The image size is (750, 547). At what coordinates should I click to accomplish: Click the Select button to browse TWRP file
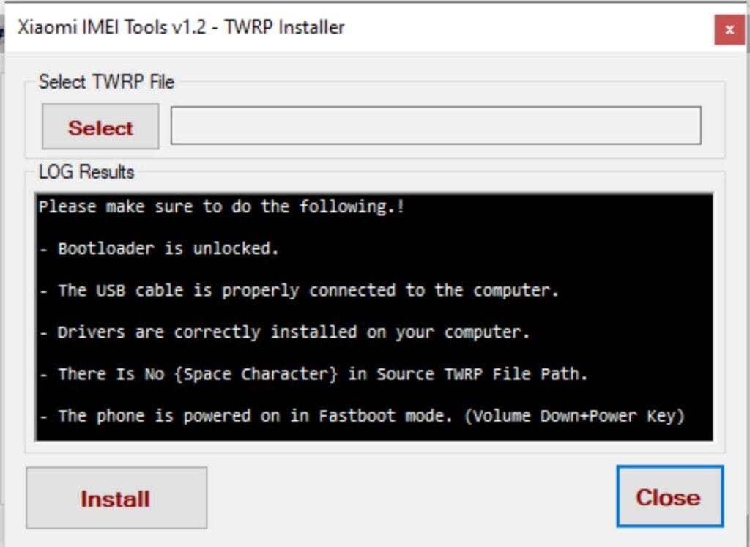(100, 126)
